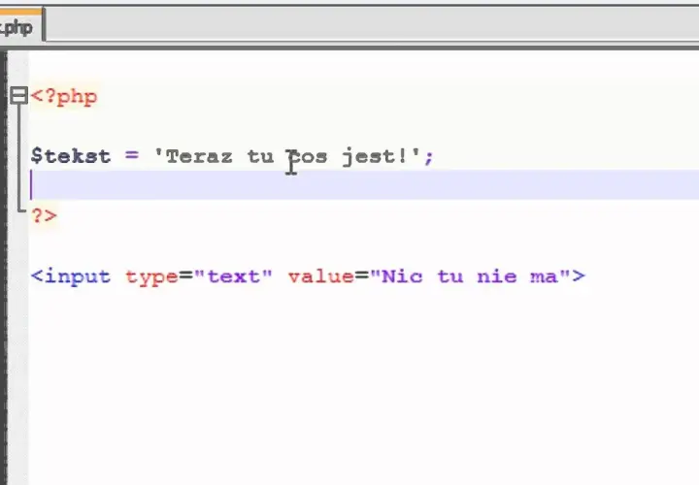Click the type attribute in the input tag
The width and height of the screenshot is (699, 485).
point(152,277)
